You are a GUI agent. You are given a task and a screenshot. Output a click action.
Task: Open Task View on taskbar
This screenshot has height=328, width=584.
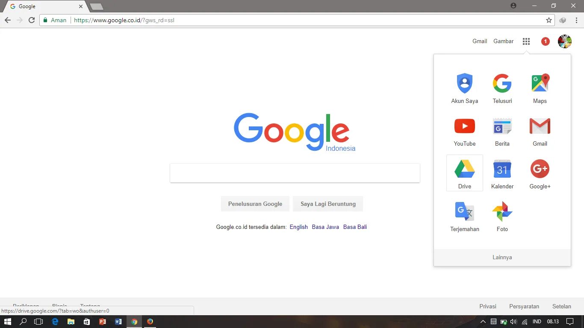pyautogui.click(x=38, y=322)
